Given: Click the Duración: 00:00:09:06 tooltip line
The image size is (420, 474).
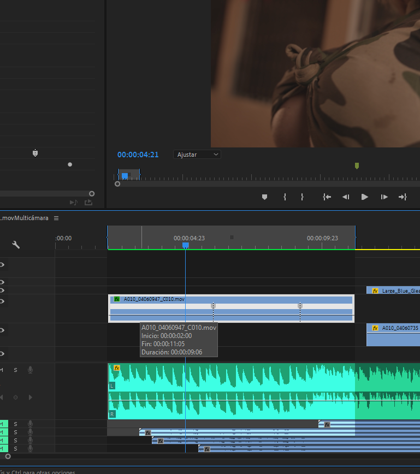Looking at the screenshot, I should point(171,352).
